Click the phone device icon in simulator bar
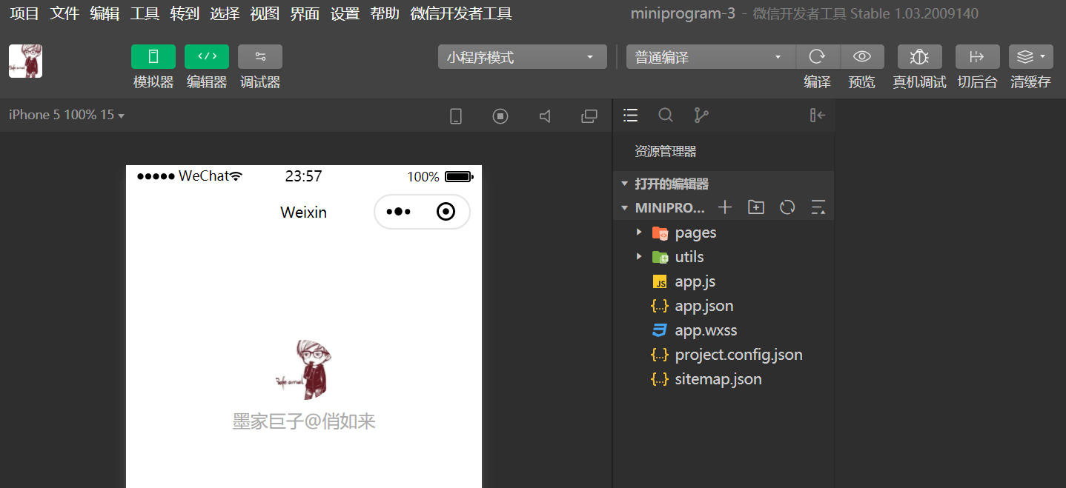 pos(457,116)
